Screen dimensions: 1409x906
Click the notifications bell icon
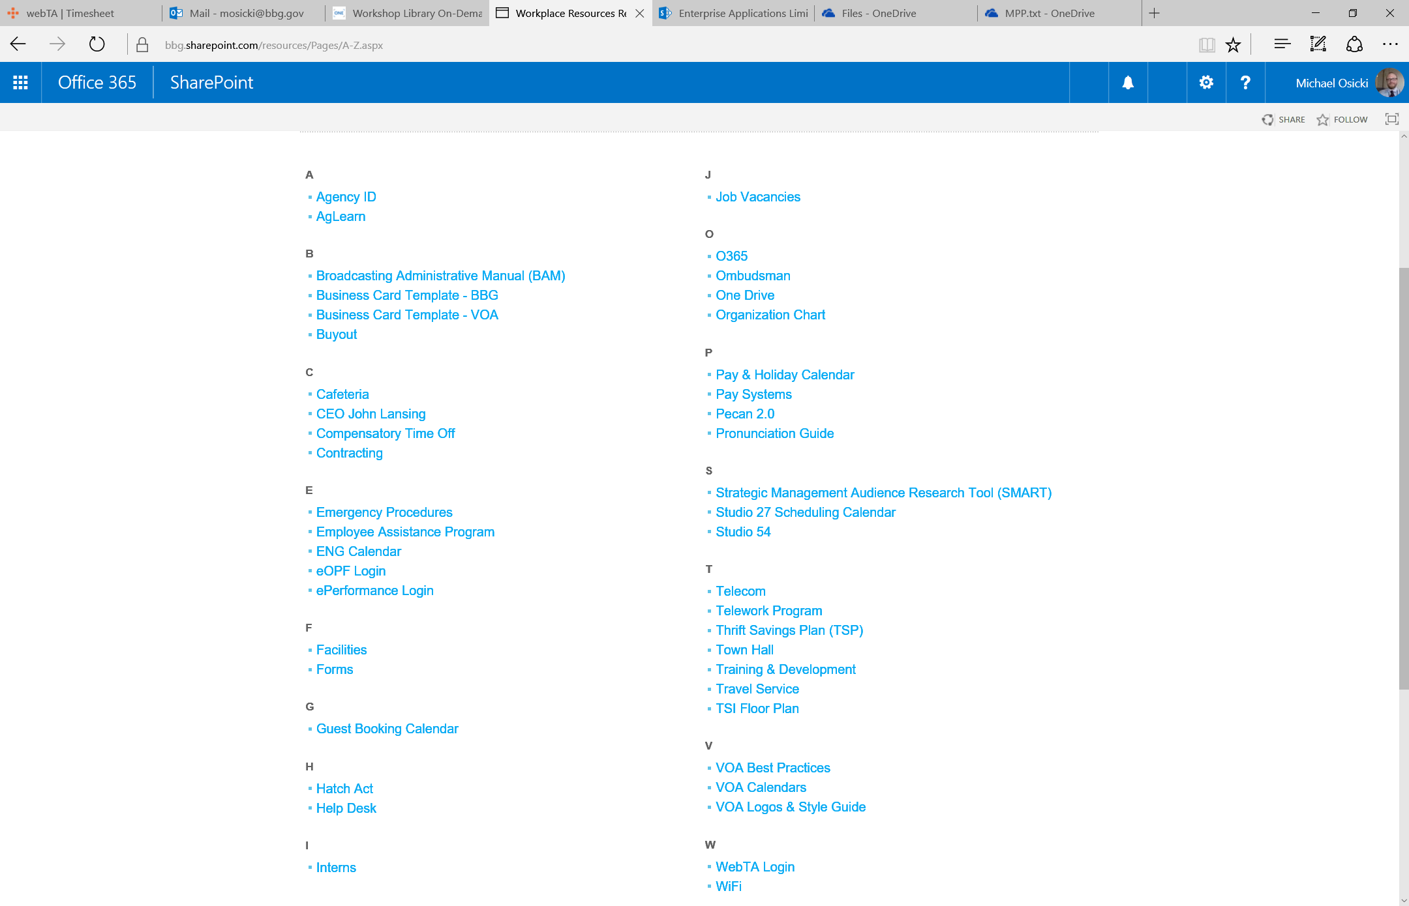click(x=1128, y=83)
